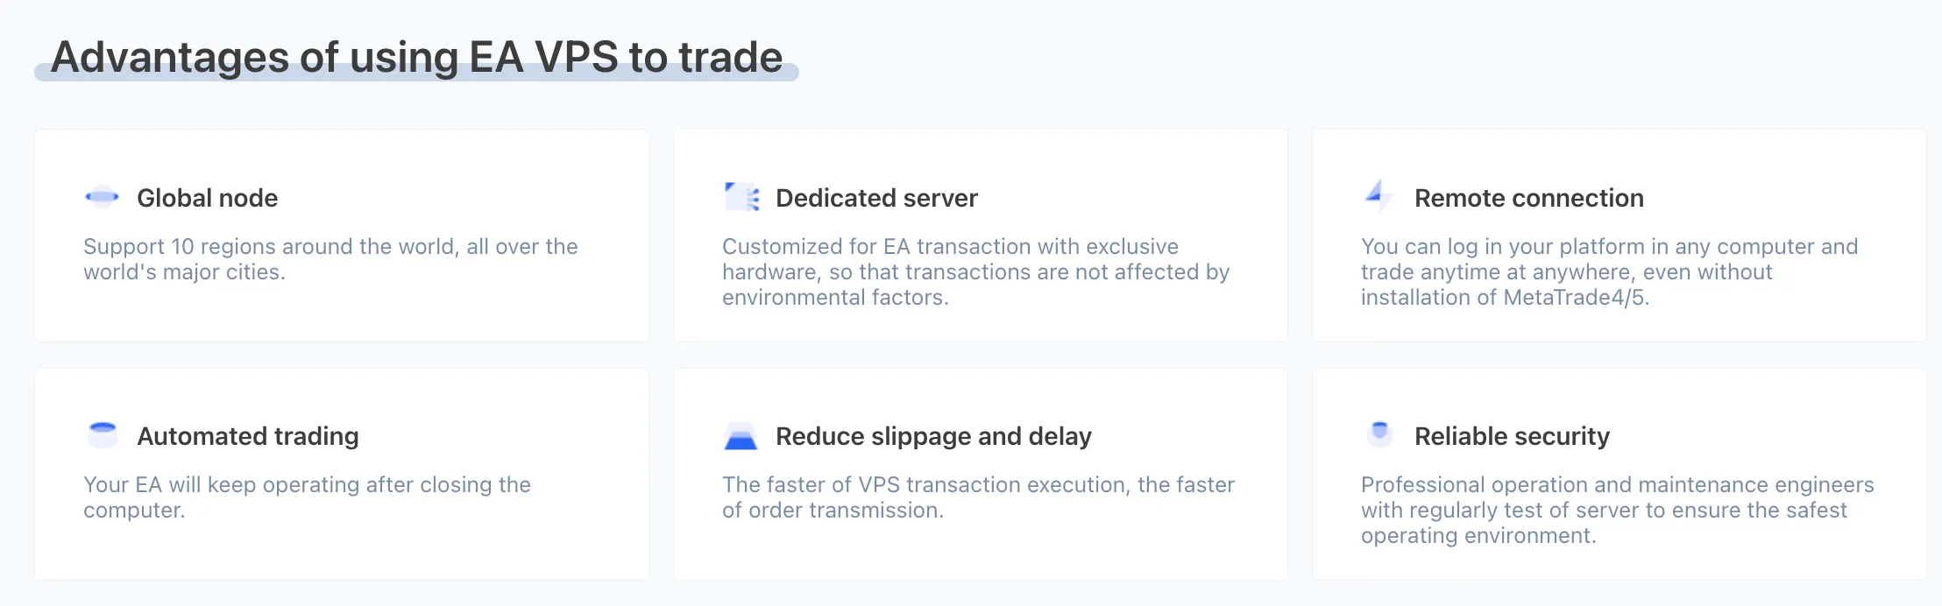Click the maintenance engineers description text

click(1617, 510)
